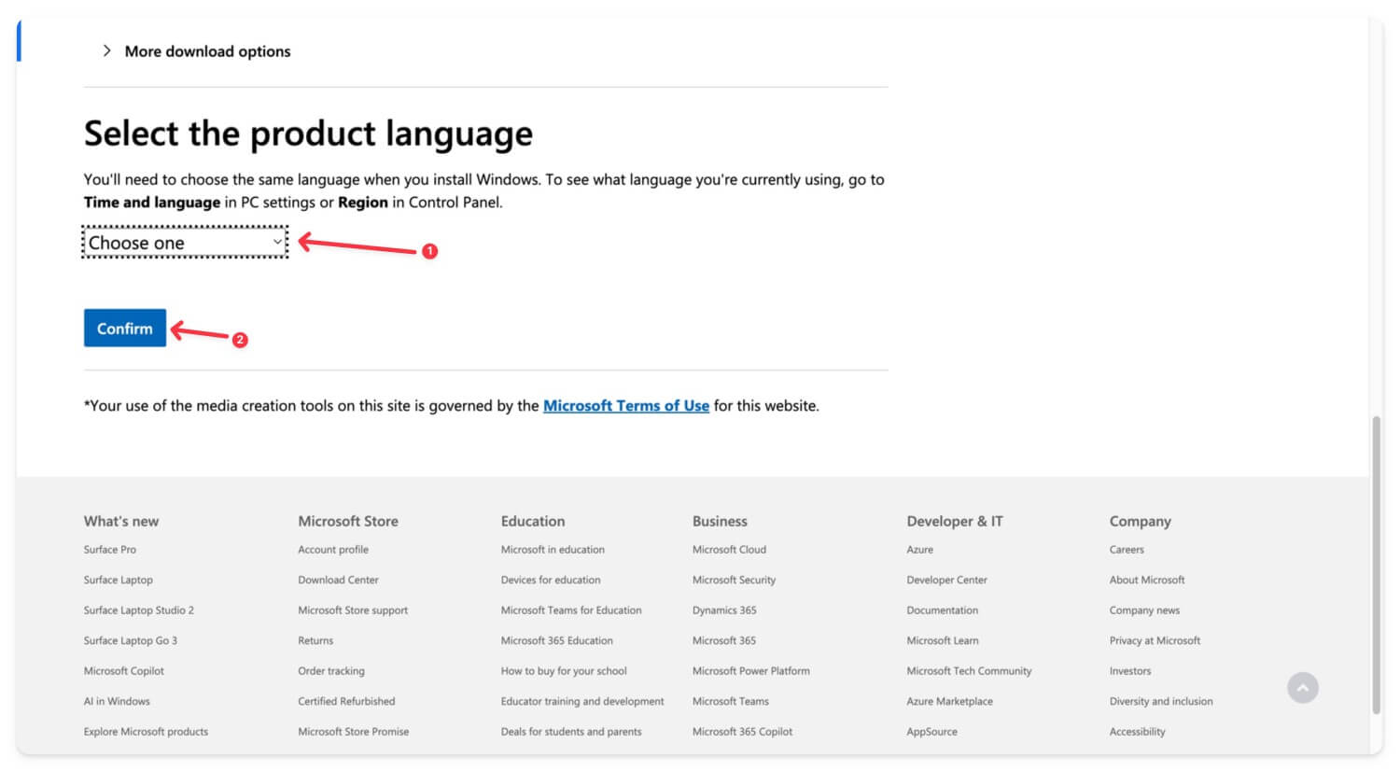Viewport: 1400px width, 771px height.
Task: Open Microsoft Teams for Education link
Action: [x=571, y=610]
